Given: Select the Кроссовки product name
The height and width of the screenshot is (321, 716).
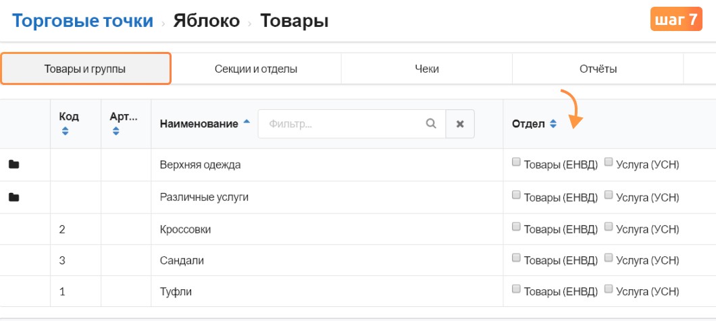Looking at the screenshot, I should click(185, 229).
